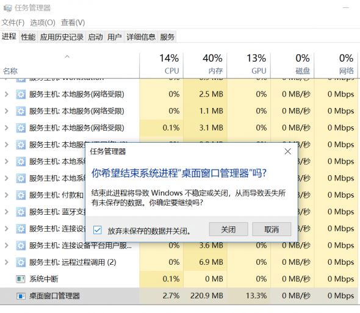Click the 取消 button in dialog
Screen dimensions: 360x313
coord(272,229)
